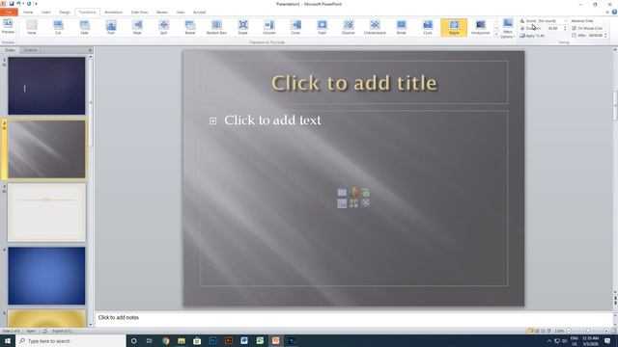Open File Explorer from the taskbar
Image resolution: width=618 pixels, height=347 pixels.
point(182,340)
